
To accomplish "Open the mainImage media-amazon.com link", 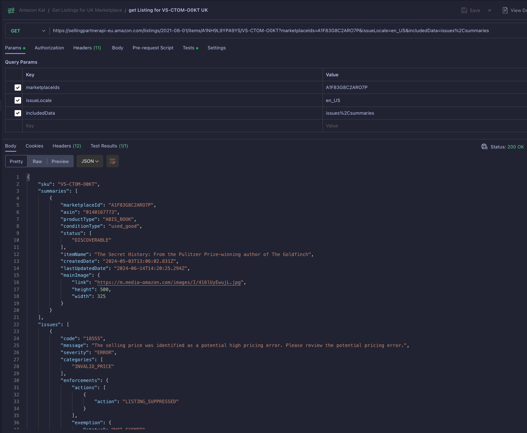I will pyautogui.click(x=169, y=282).
